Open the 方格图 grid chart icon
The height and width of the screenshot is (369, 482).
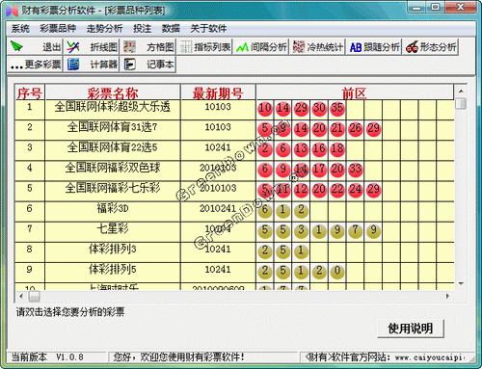pyautogui.click(x=130, y=47)
